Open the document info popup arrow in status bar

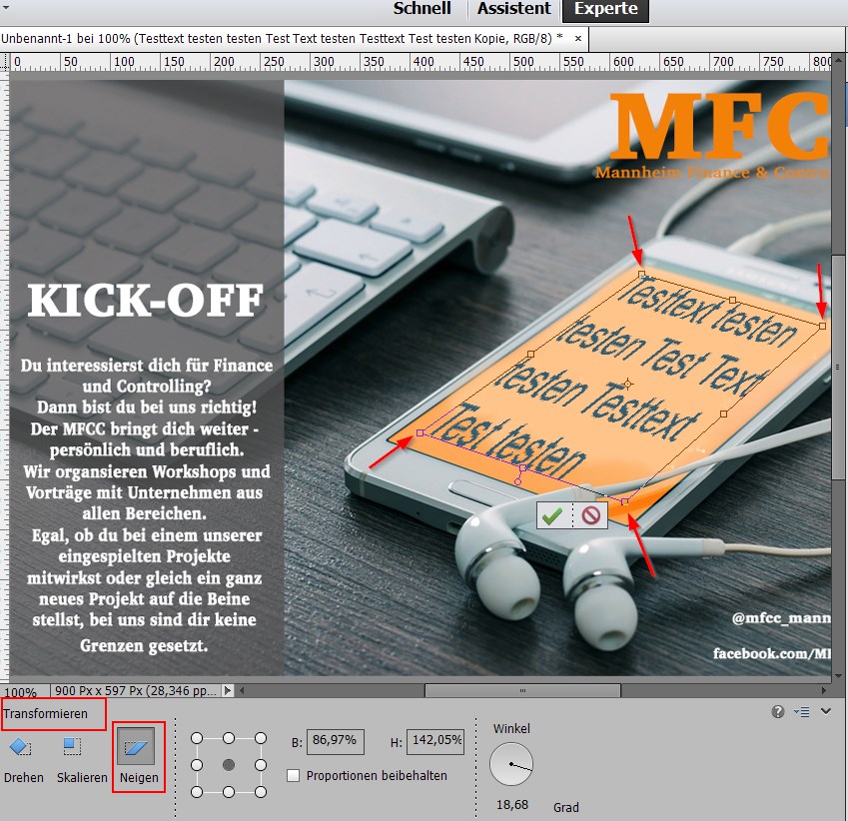pyautogui.click(x=228, y=690)
